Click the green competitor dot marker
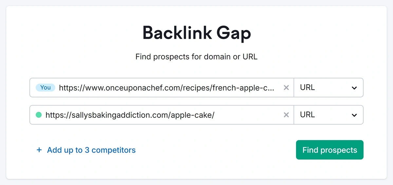 39,115
